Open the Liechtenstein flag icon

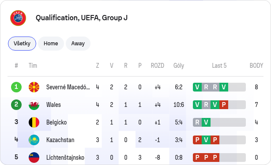[34, 158]
